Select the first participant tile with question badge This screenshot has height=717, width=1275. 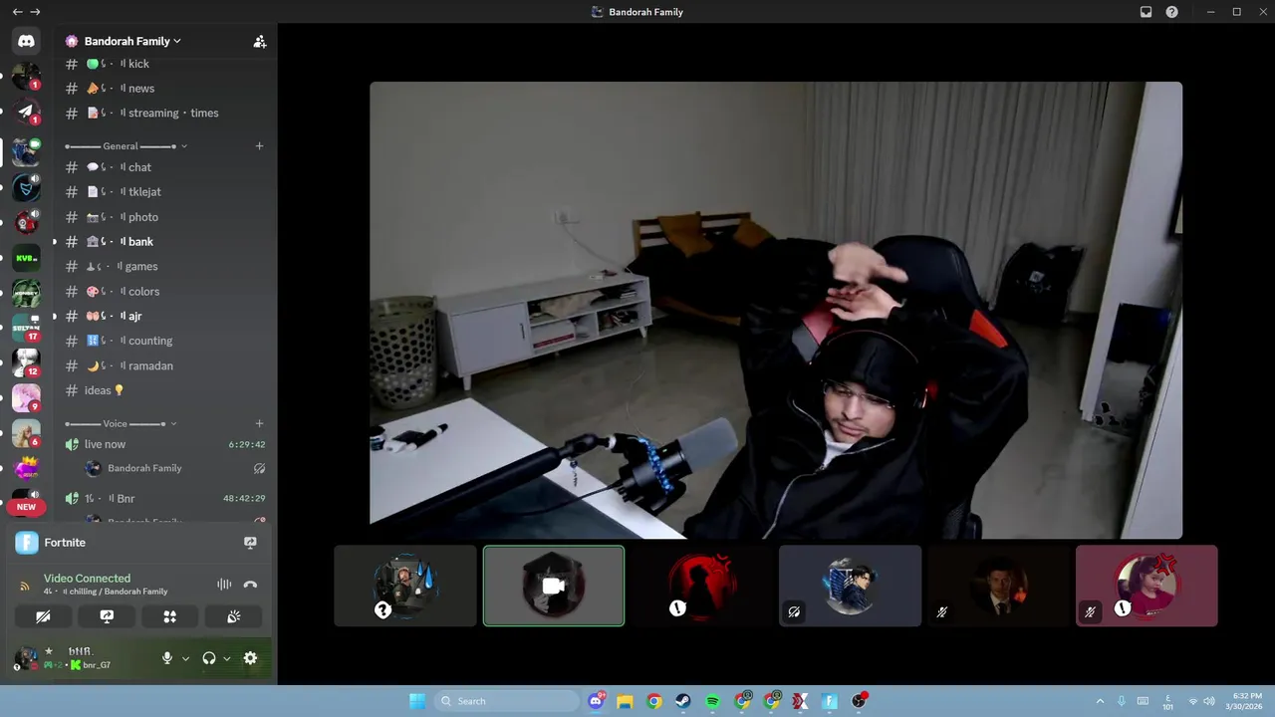tap(405, 586)
